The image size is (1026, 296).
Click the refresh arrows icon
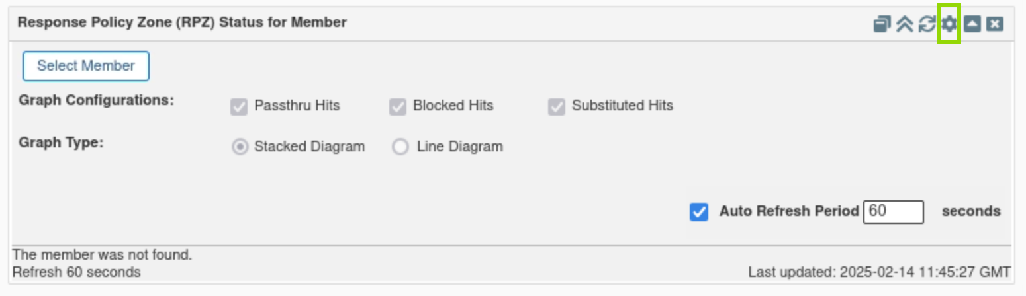tap(927, 24)
